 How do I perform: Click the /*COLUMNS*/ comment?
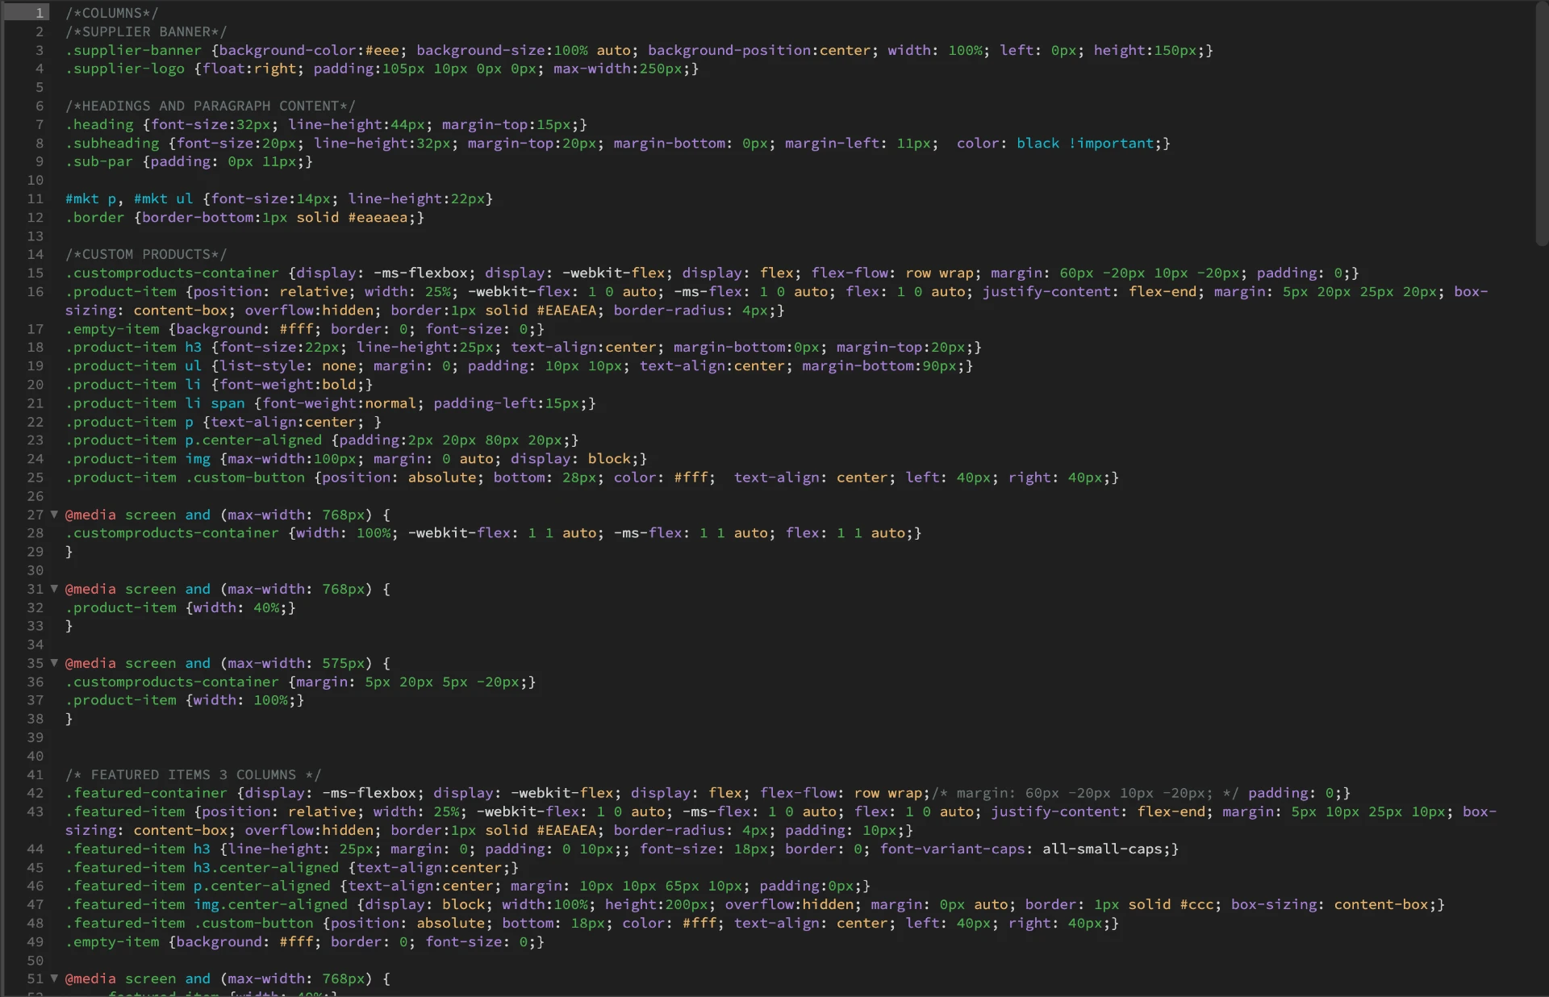111,13
